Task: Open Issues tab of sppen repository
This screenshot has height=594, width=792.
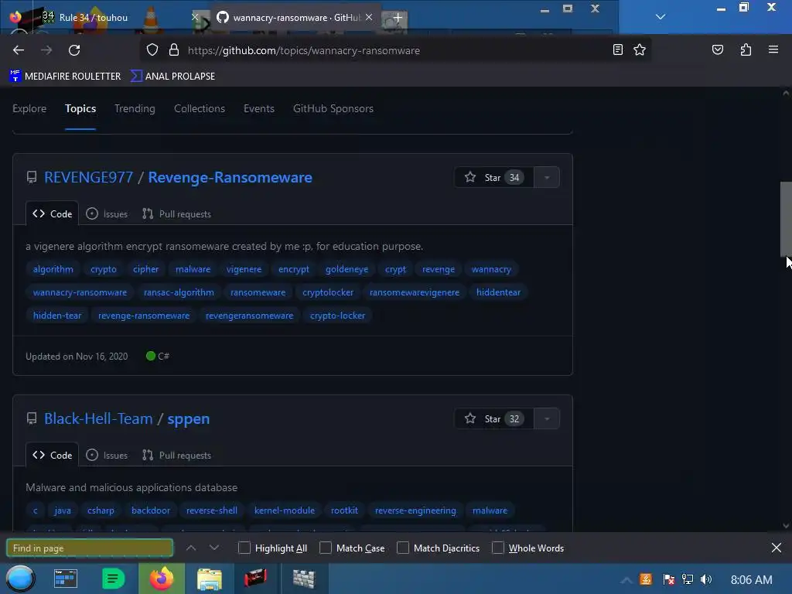Action: point(107,456)
